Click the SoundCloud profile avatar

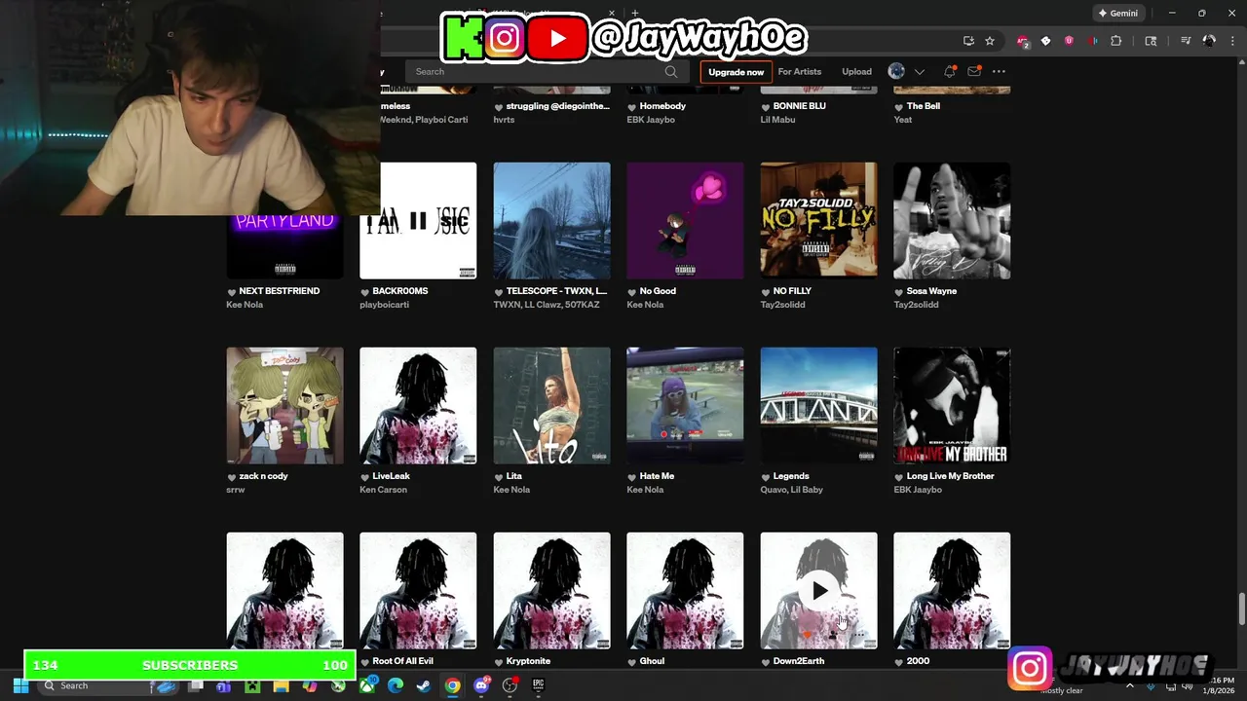click(896, 71)
